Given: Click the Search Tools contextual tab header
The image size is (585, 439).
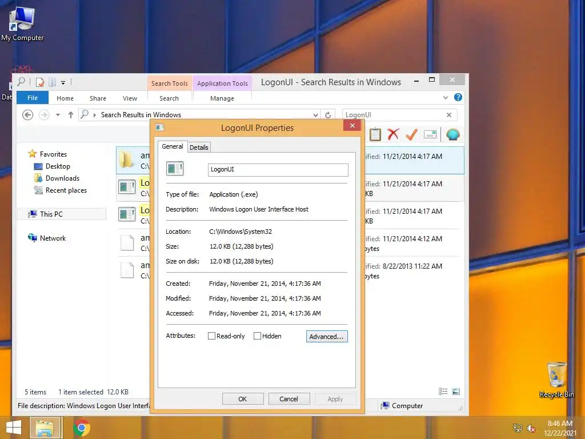Looking at the screenshot, I should 169,83.
